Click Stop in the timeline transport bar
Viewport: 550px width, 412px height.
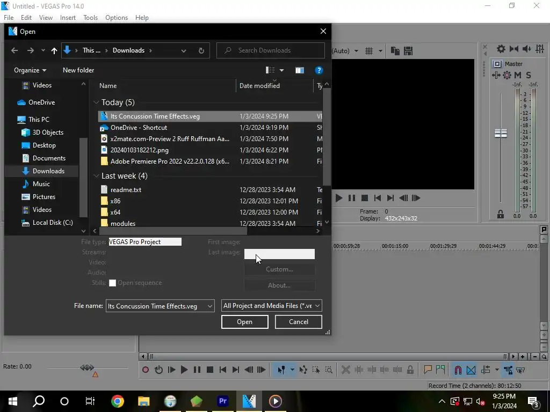[x=210, y=370]
